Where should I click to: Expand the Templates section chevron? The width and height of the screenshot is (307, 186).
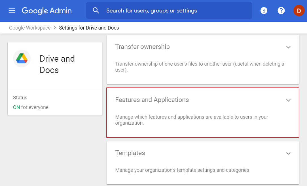coord(288,153)
